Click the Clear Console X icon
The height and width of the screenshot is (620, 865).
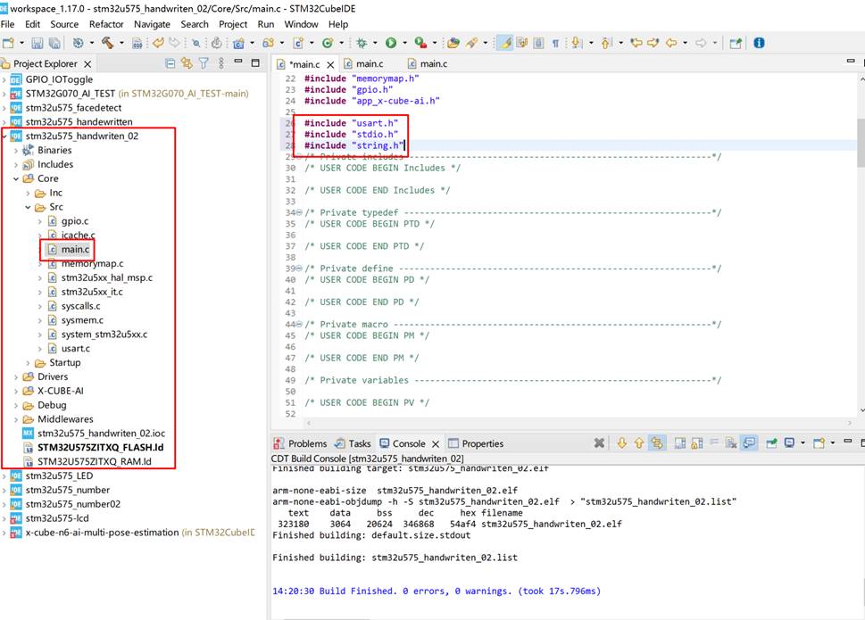click(x=599, y=443)
